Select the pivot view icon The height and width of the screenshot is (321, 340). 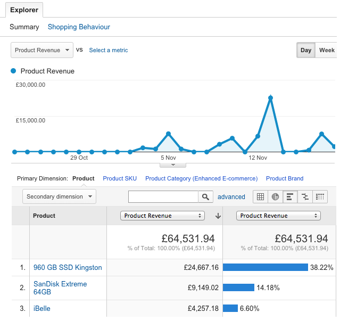pyautogui.click(x=320, y=197)
